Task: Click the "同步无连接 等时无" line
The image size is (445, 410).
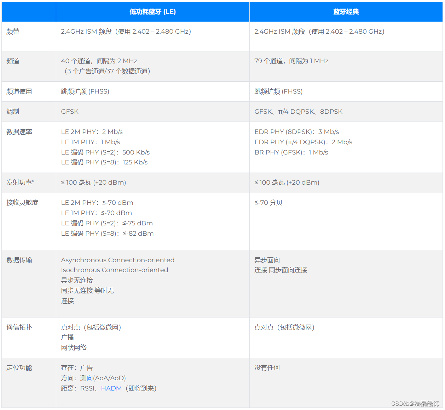Action: (x=87, y=291)
